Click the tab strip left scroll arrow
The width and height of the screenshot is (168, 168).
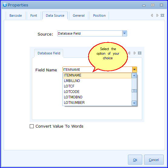click(152, 15)
